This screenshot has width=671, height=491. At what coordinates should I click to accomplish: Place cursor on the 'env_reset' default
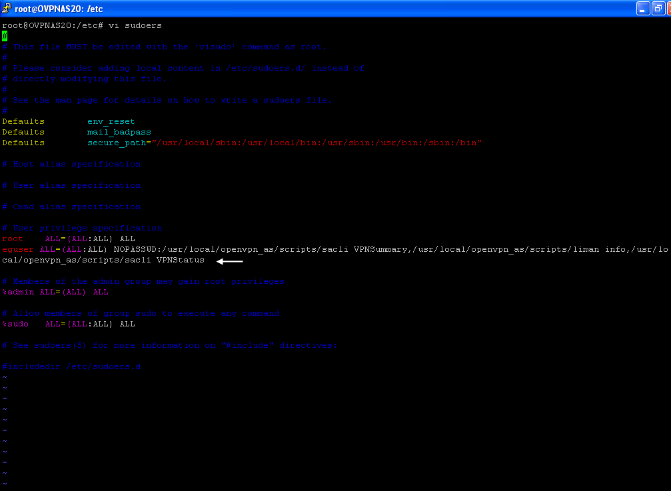[111, 121]
